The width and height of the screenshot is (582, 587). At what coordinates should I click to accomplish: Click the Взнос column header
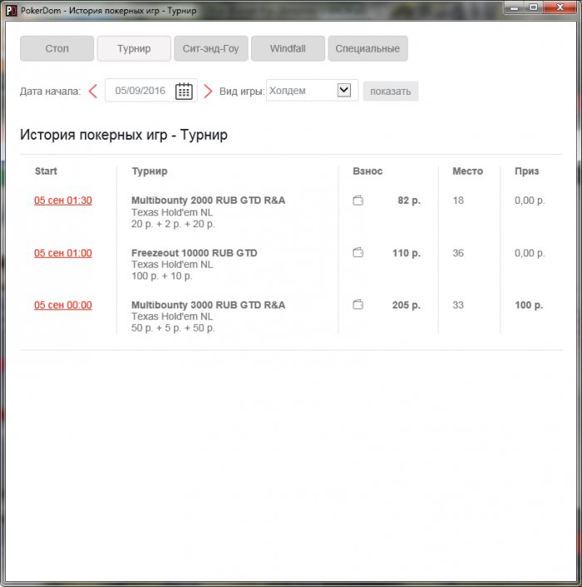click(x=367, y=171)
